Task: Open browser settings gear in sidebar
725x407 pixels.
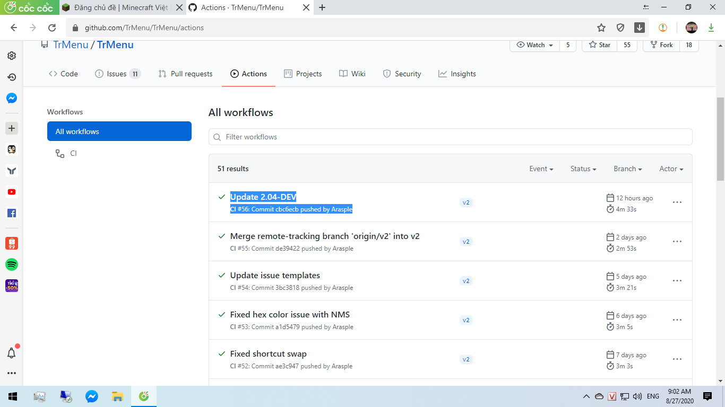Action: point(12,56)
